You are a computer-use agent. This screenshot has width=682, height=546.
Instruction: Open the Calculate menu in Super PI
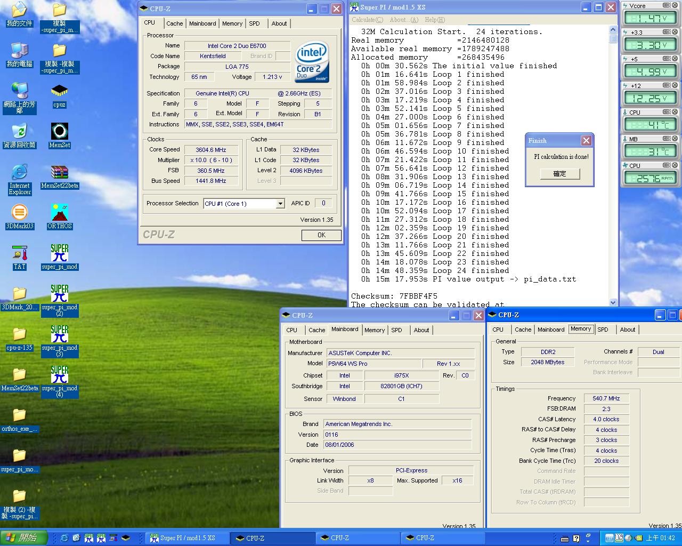(368, 20)
